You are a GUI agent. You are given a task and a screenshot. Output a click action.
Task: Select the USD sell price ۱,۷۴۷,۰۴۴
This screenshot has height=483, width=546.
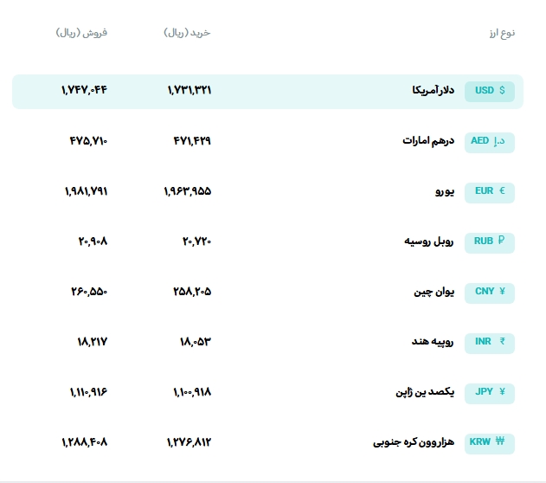click(x=84, y=90)
